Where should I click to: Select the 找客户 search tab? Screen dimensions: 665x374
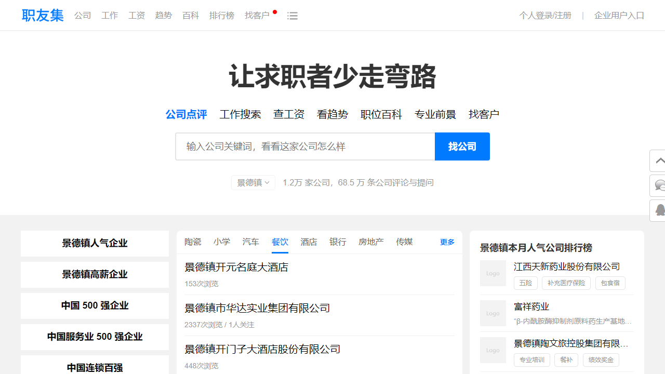484,114
